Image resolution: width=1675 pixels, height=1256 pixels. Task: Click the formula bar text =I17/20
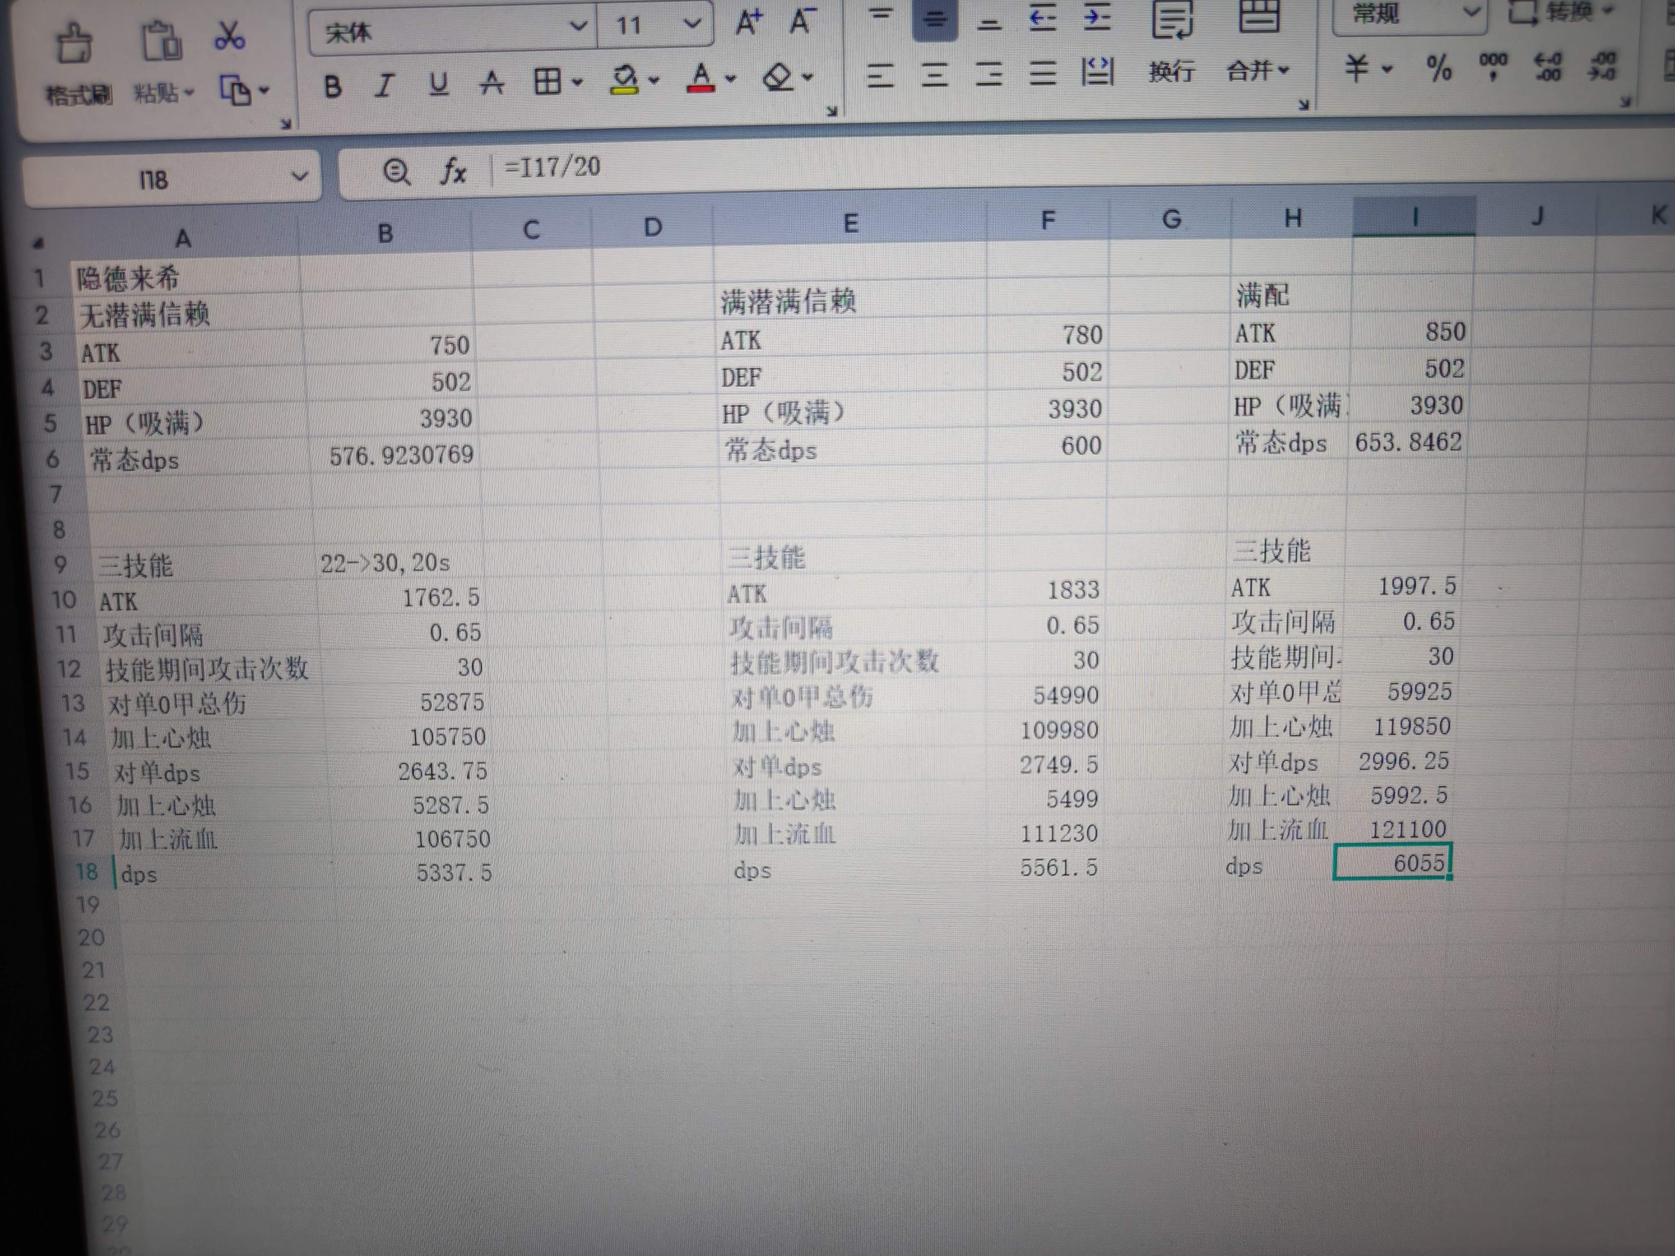[552, 166]
